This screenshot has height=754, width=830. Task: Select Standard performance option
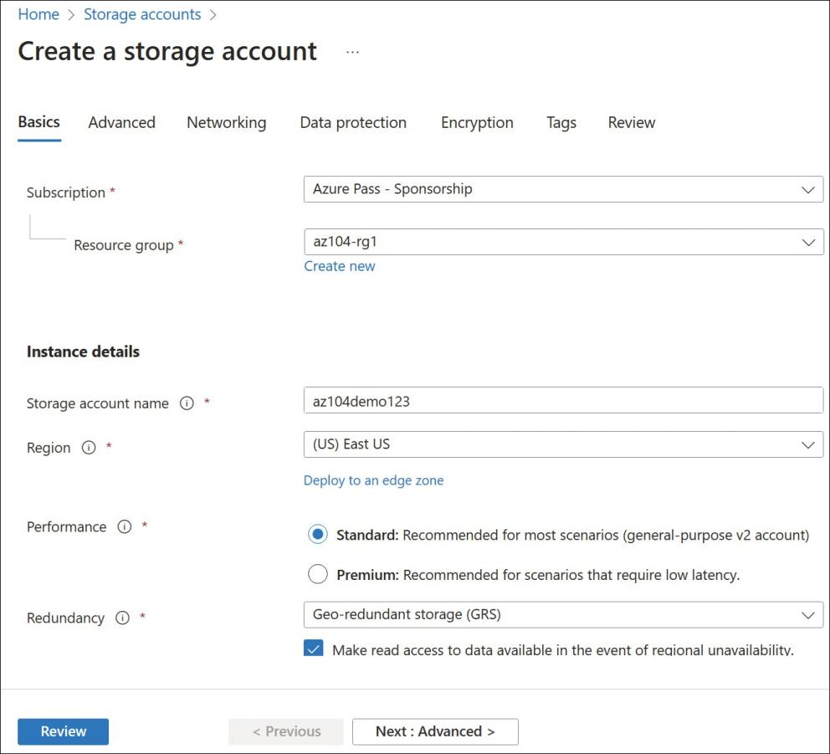click(x=318, y=534)
